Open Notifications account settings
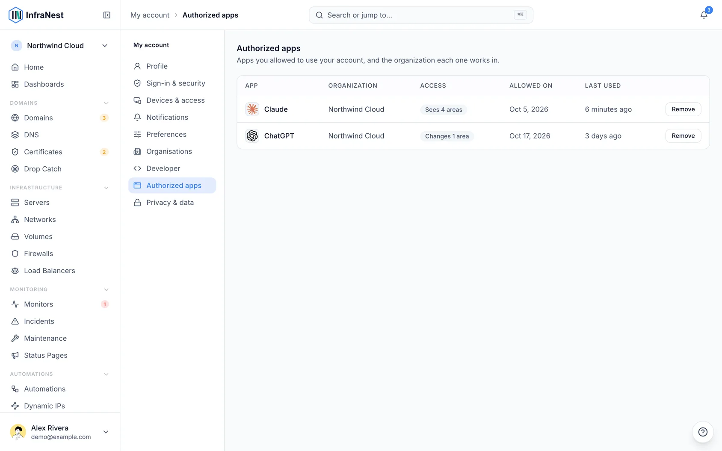 (x=172, y=118)
